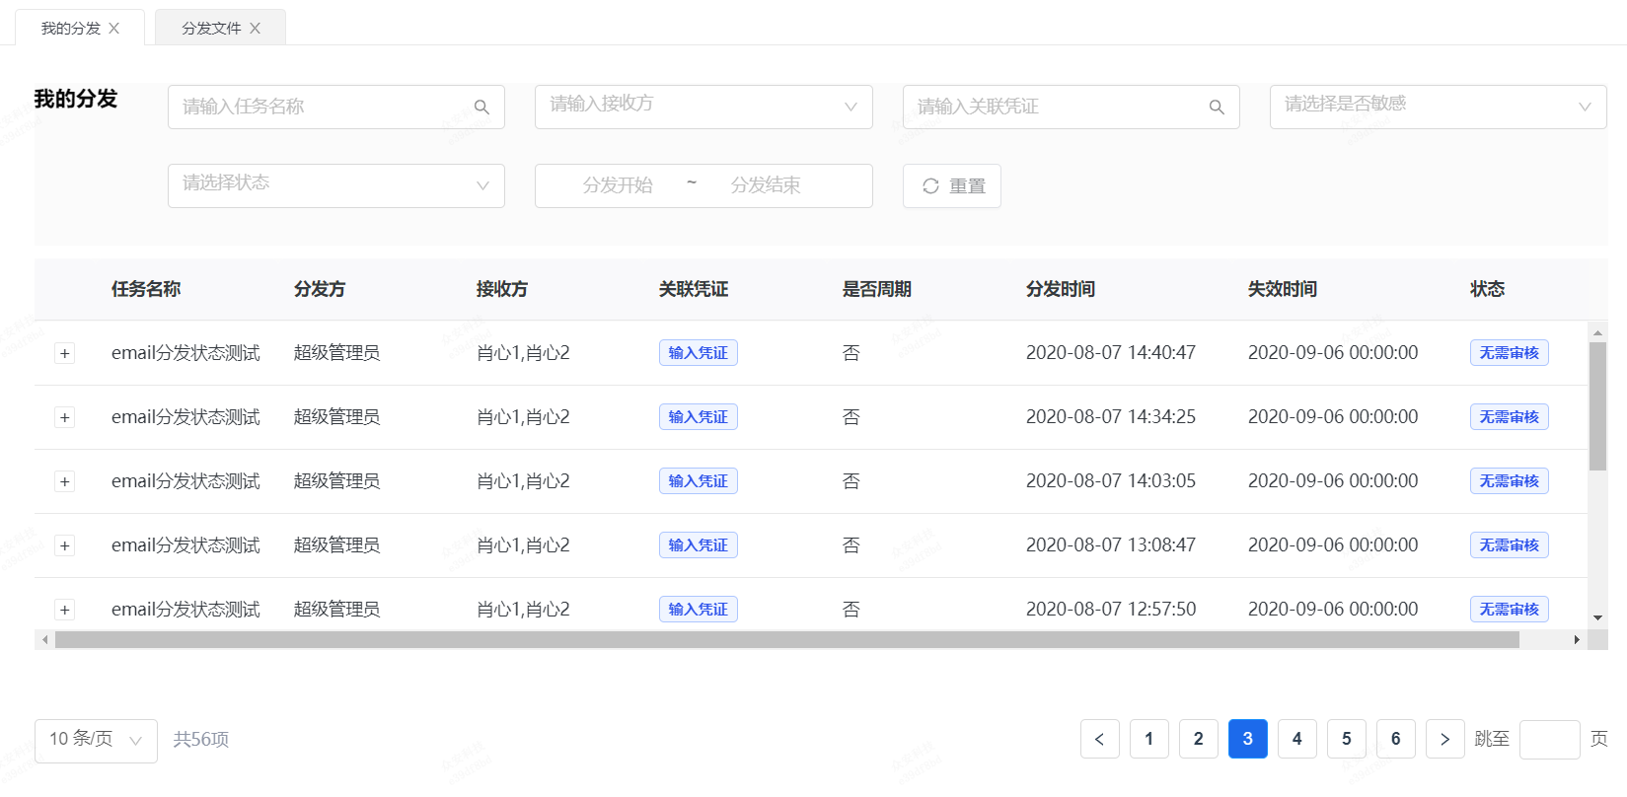Click 输入凭证 tag in 14:34:25 row
The width and height of the screenshot is (1627, 797).
699,417
